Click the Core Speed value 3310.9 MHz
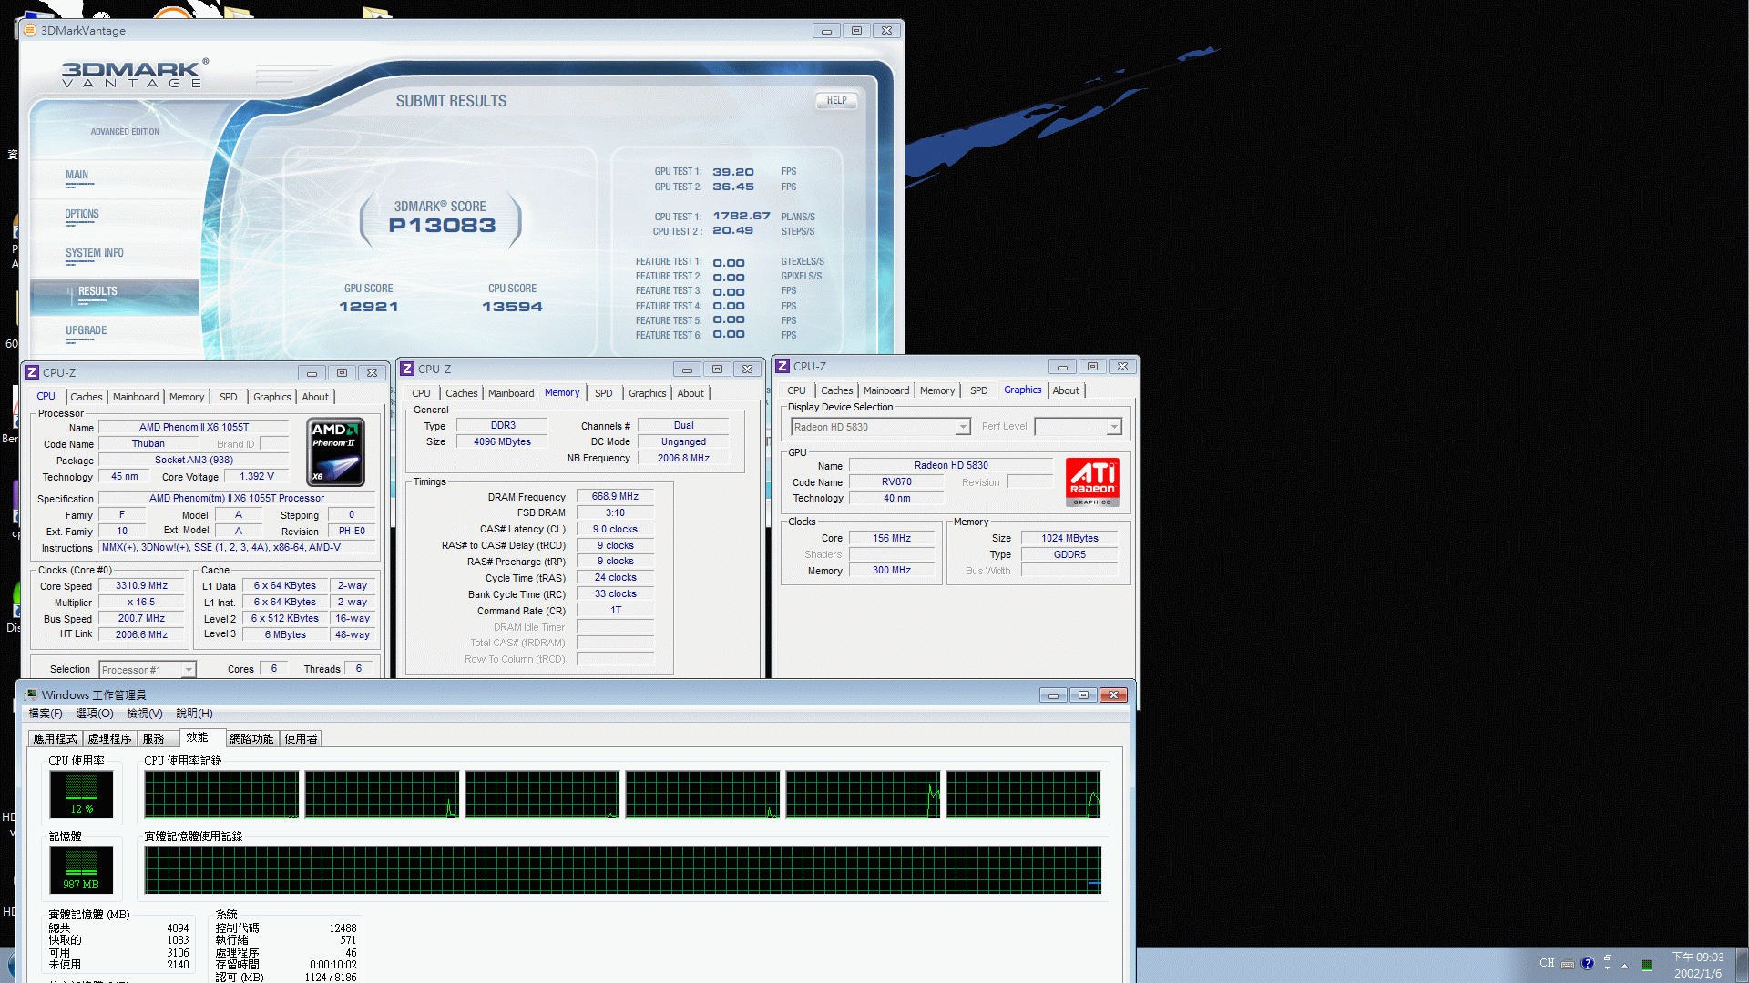 click(141, 586)
